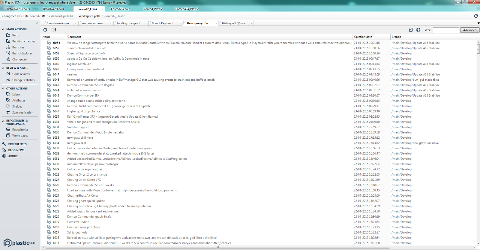Click the globe icon beside Filter
Viewport: 480px width, 250px height.
[418, 30]
